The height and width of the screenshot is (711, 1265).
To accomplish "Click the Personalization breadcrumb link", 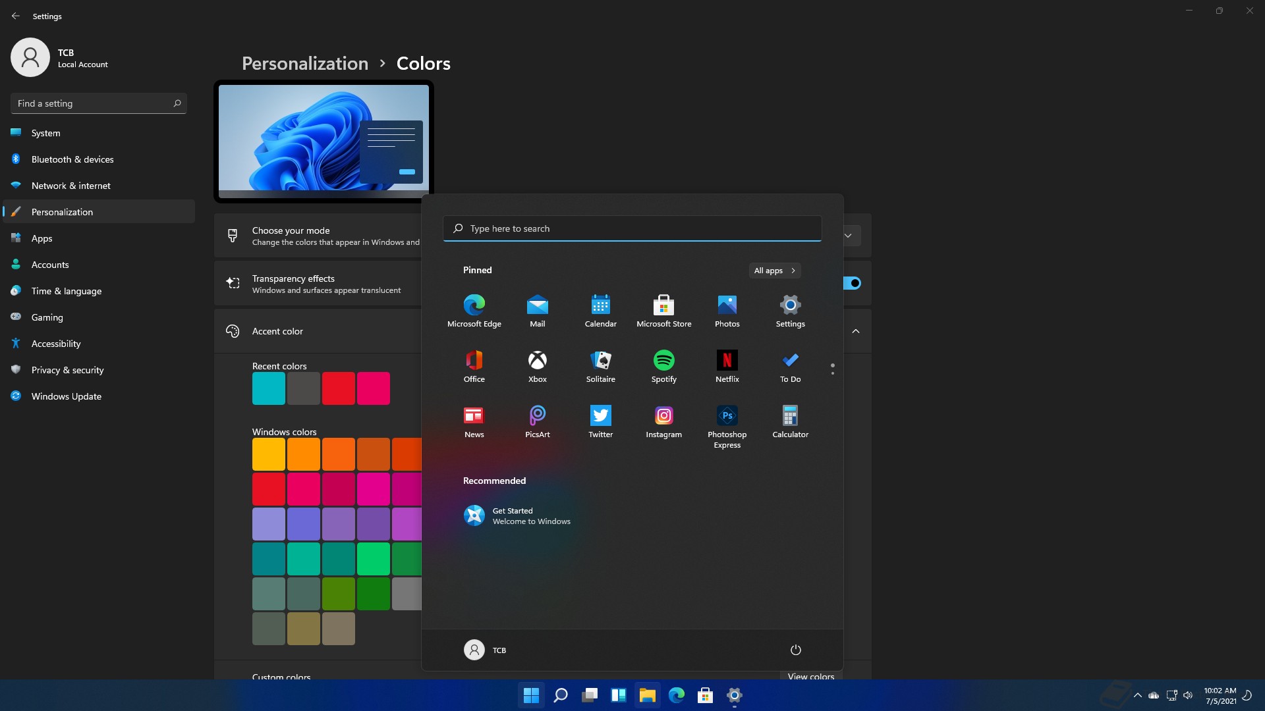I will pyautogui.click(x=305, y=63).
